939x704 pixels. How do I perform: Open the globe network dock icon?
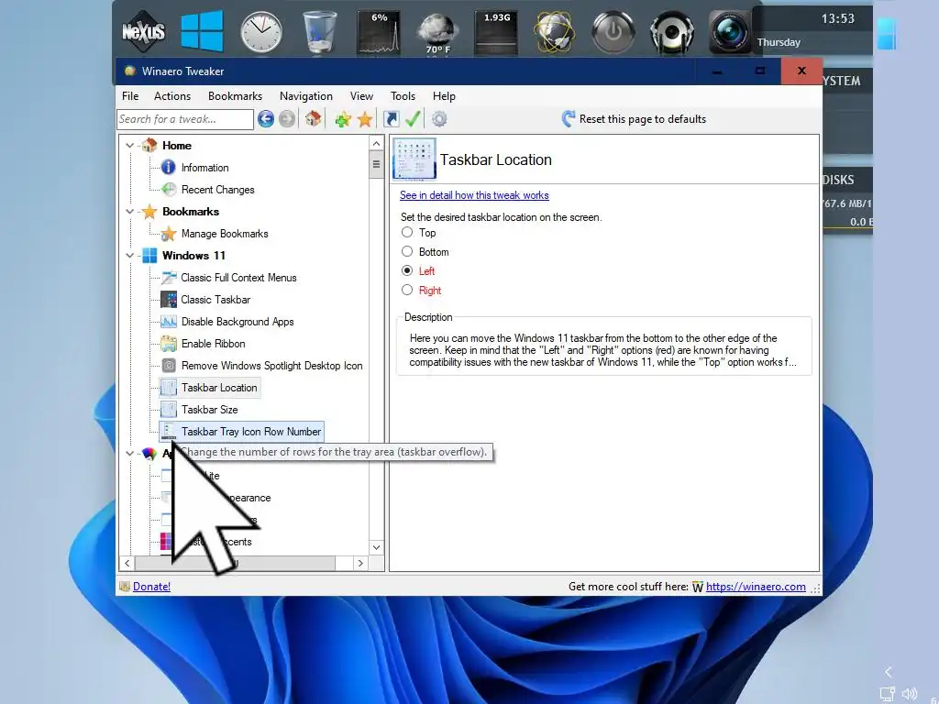[x=555, y=32]
